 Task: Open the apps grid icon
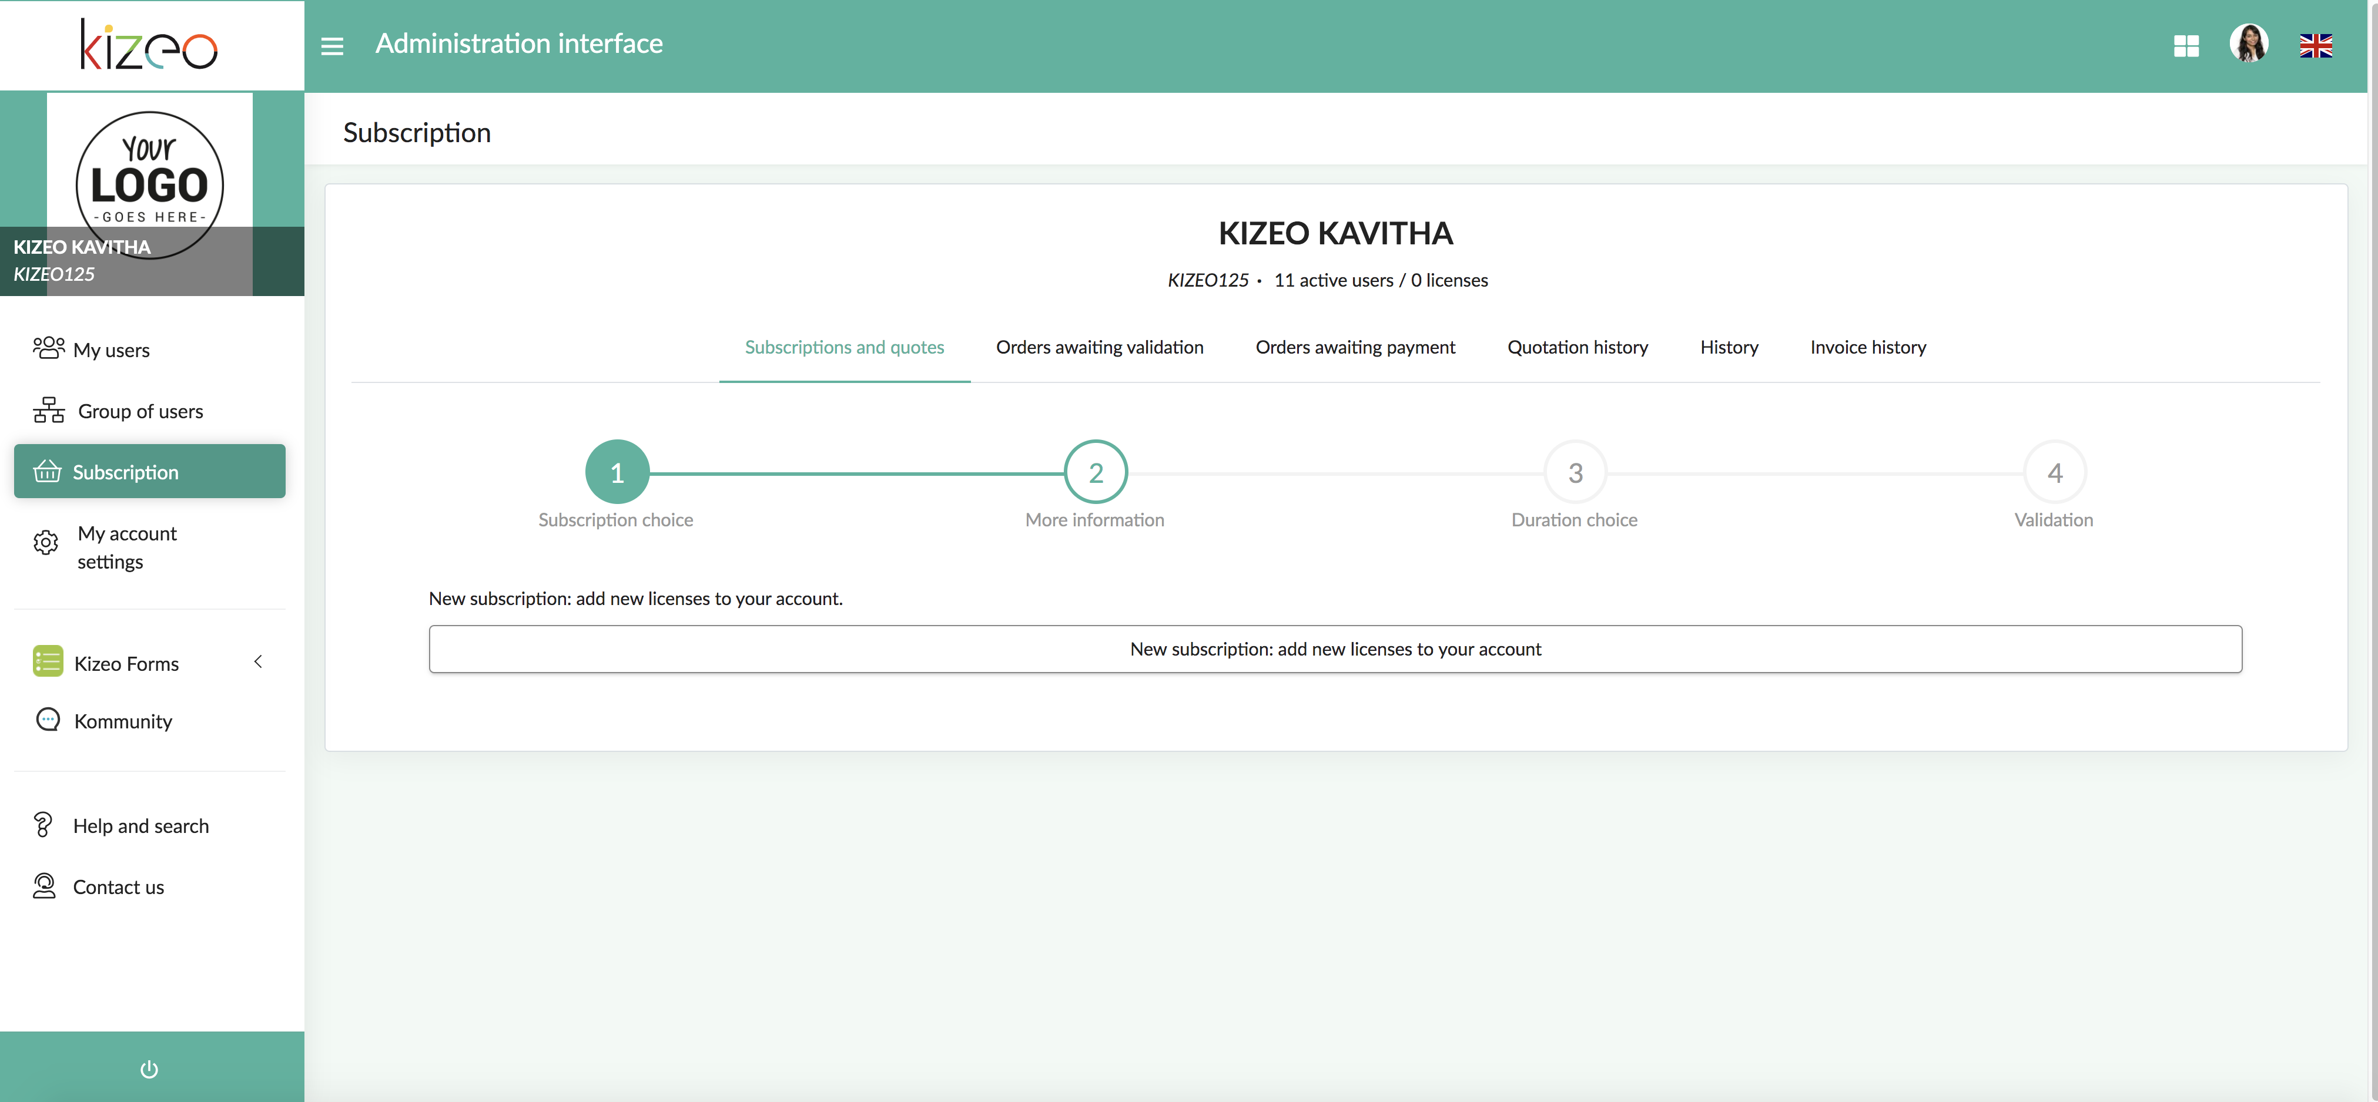click(x=2186, y=45)
